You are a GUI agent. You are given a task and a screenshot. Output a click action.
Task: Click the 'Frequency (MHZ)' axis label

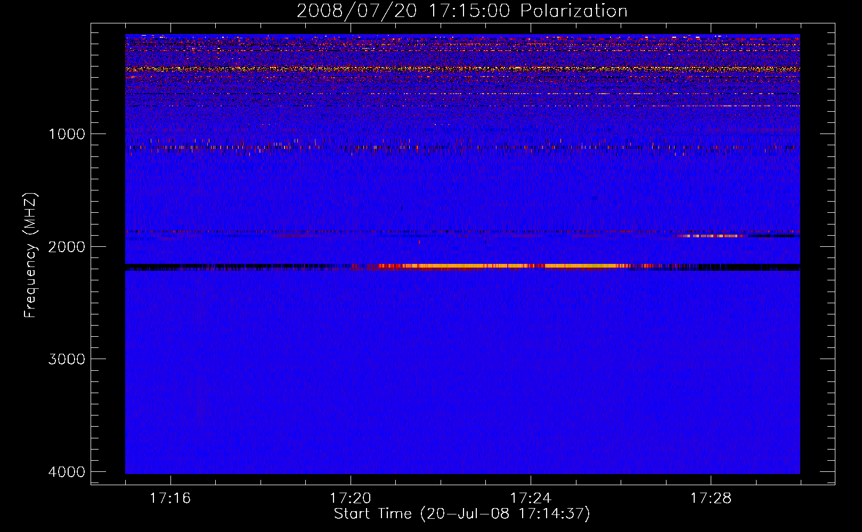point(30,255)
